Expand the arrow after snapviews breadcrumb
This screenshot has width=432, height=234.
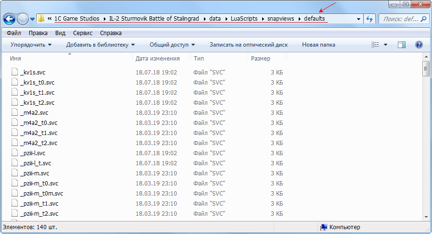tap(299, 19)
